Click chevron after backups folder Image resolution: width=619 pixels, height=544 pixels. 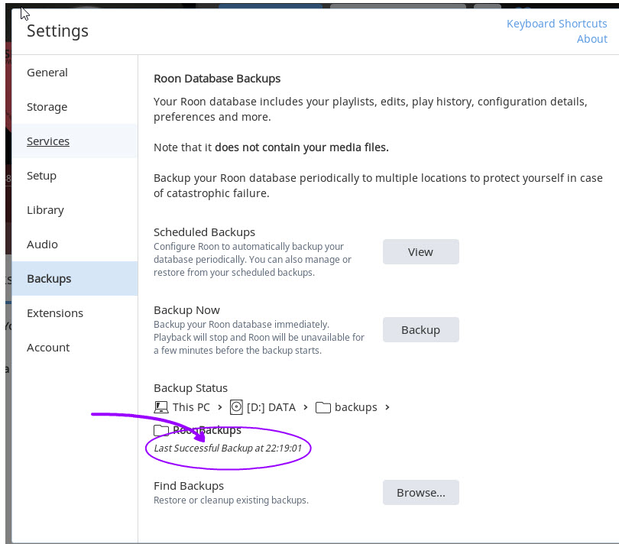pos(387,407)
